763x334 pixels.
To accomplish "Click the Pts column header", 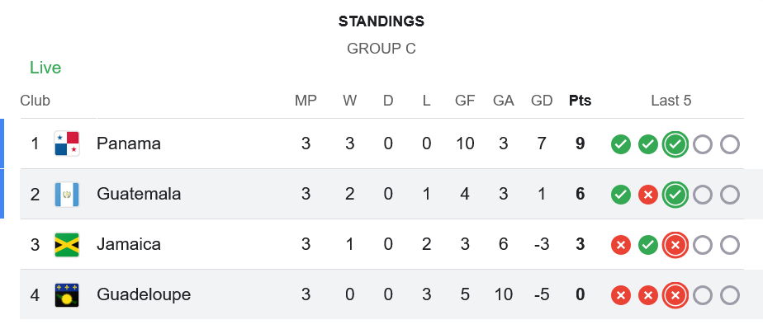I will pyautogui.click(x=580, y=101).
